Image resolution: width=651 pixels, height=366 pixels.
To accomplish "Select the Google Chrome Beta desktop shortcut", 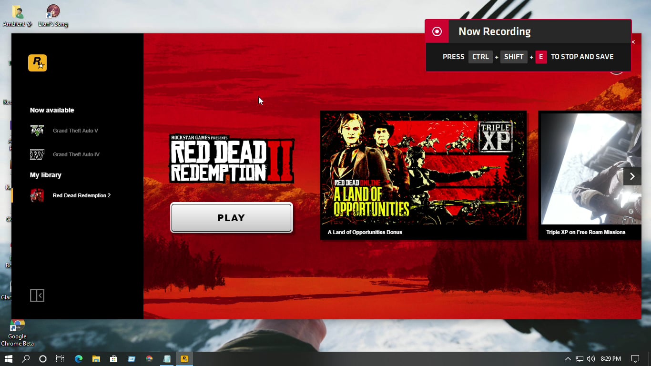I will (18, 332).
